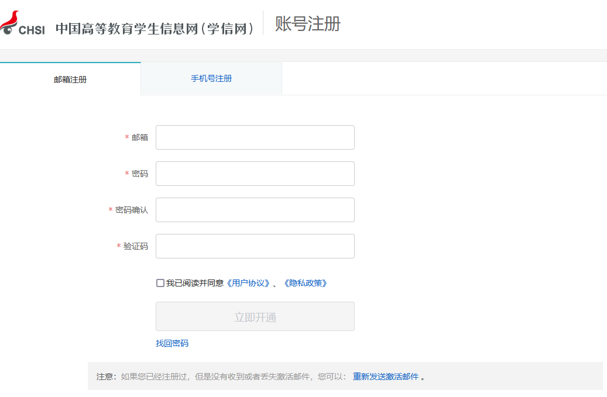
Task: Click the teal underline of the active tab
Action: (70, 61)
